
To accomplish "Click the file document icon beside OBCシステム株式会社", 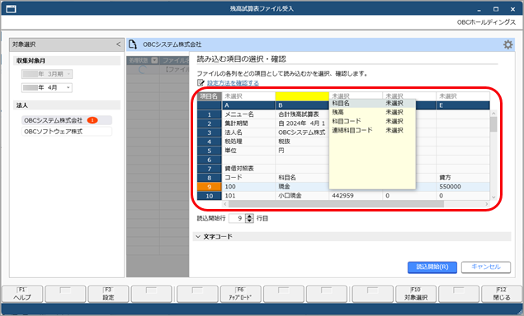I will pos(133,44).
